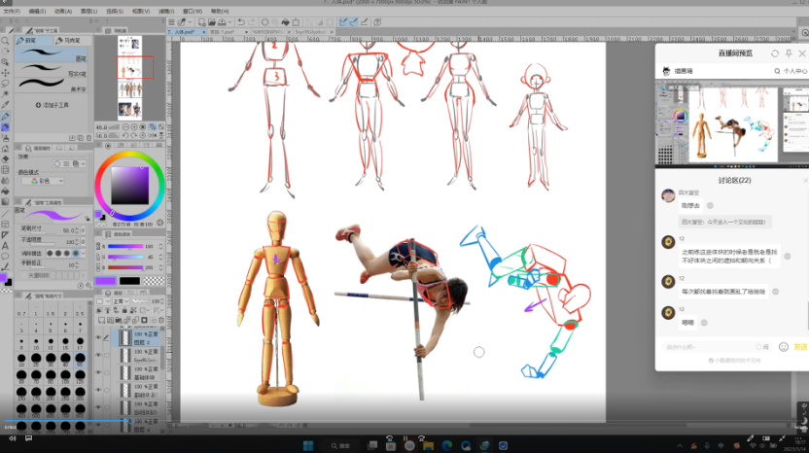
Task: Toggle snap to special ruler in command bar
Action: coord(353,22)
